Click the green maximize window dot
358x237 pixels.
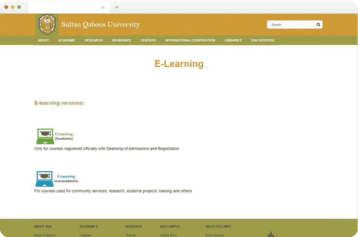(x=19, y=7)
